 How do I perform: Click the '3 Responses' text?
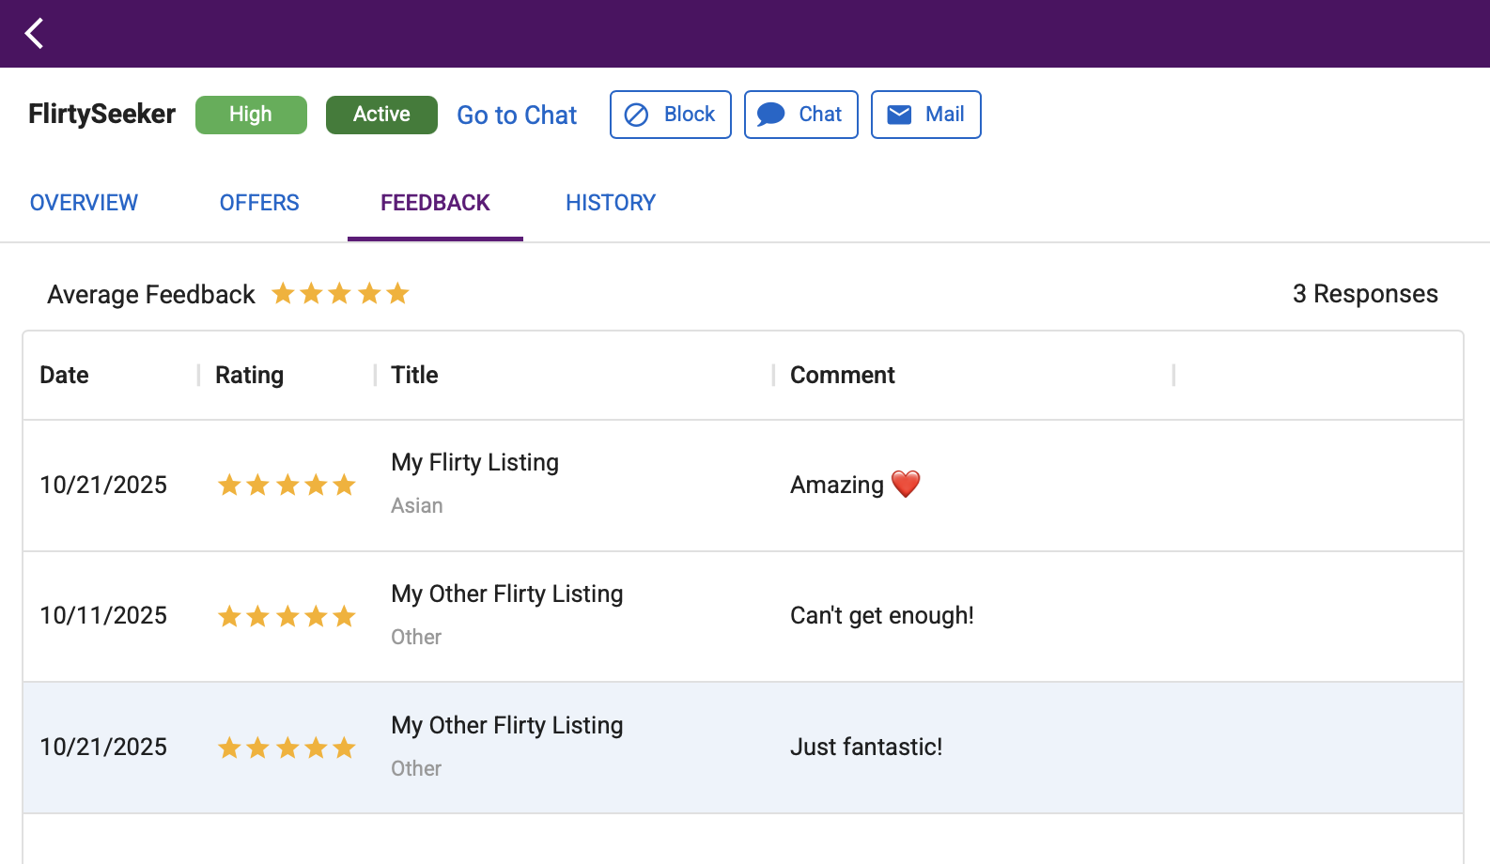(1364, 294)
